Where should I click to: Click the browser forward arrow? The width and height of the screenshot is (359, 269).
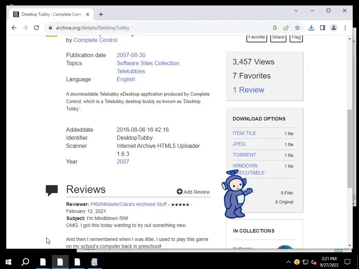click(25, 28)
